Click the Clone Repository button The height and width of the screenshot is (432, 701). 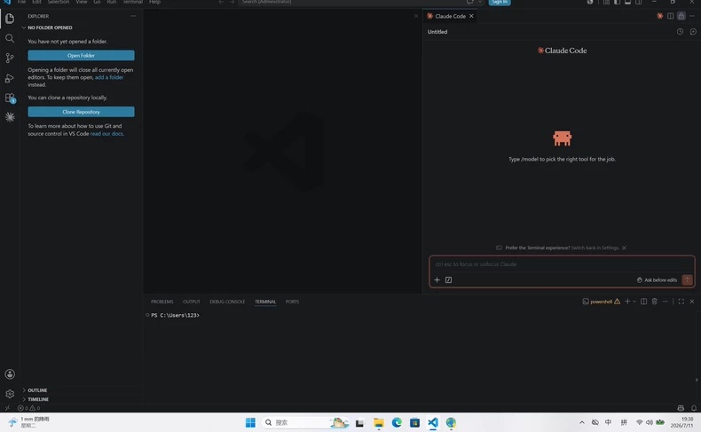click(x=81, y=112)
